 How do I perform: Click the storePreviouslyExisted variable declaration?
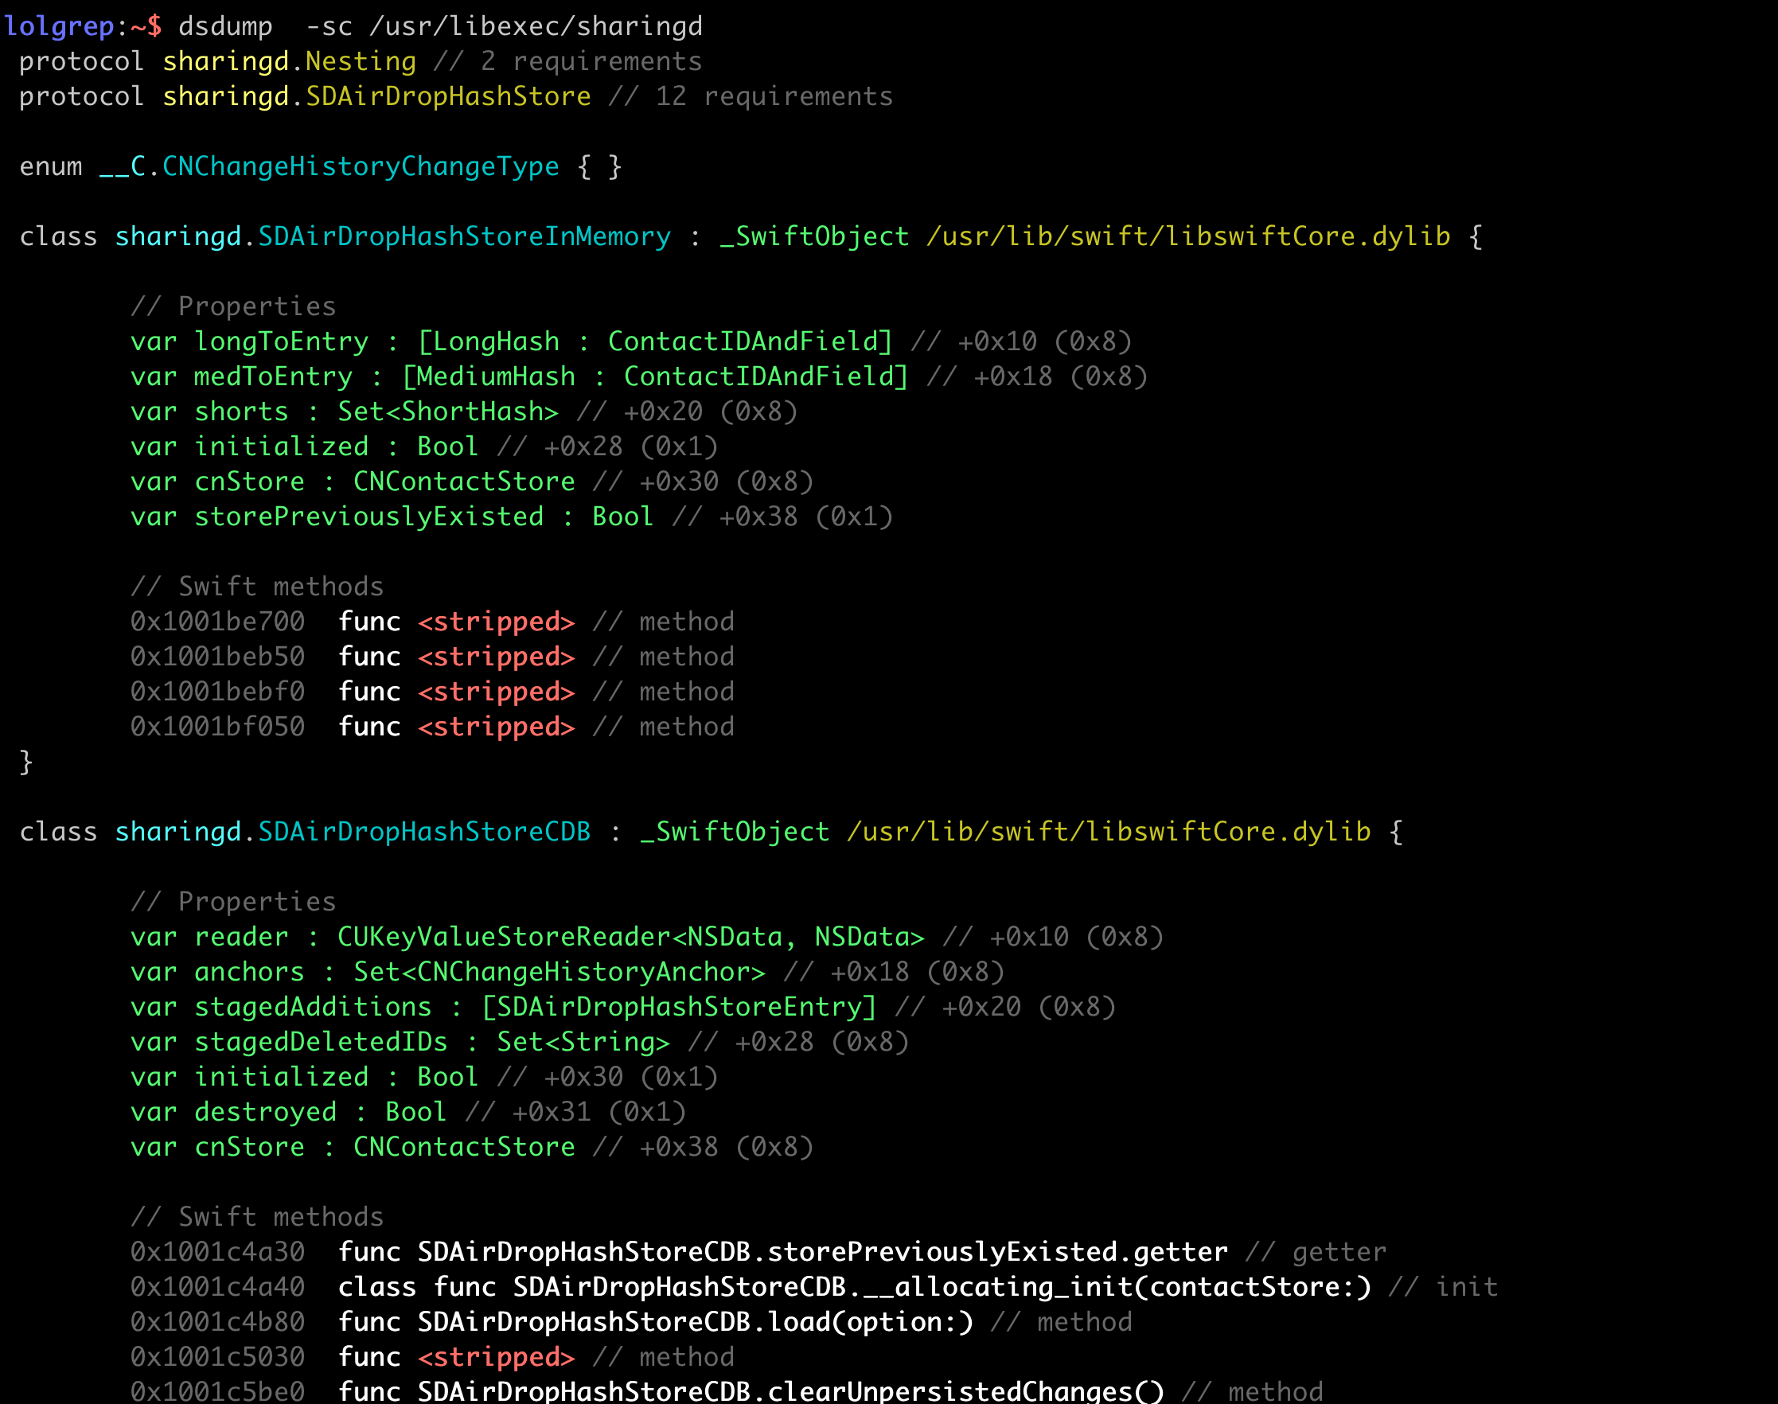[368, 517]
